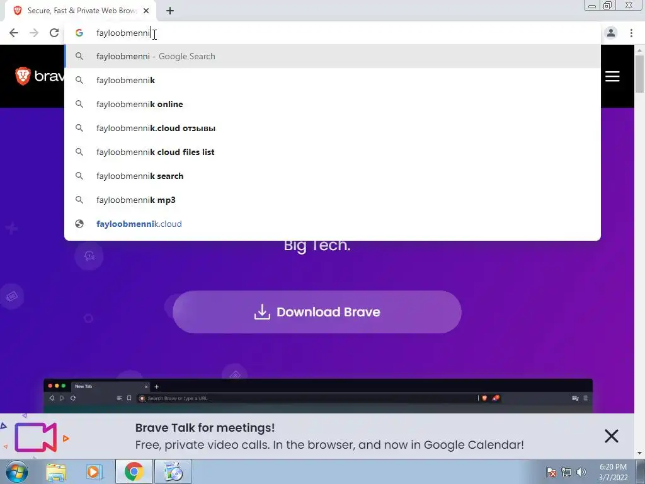Close the Secure, Fast & Private Web Browser tab

tap(146, 11)
